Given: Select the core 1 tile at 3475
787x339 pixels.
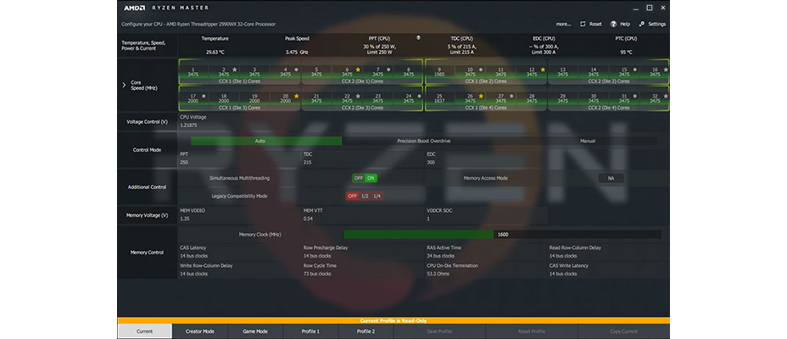Looking at the screenshot, I should pyautogui.click(x=193, y=72).
